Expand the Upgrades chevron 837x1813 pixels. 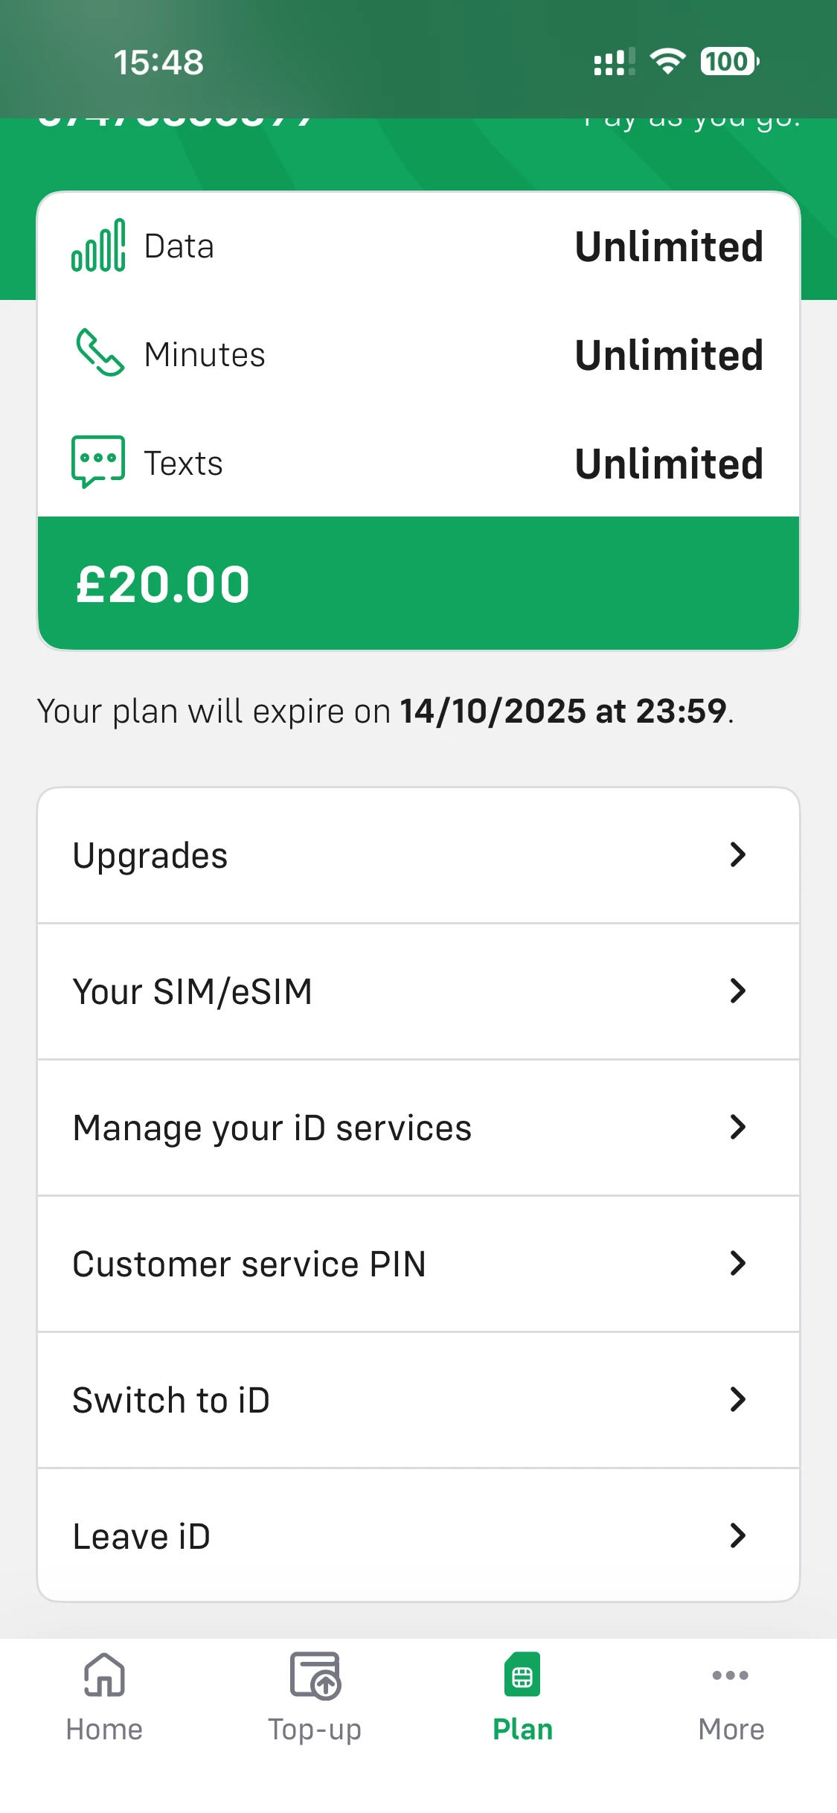point(737,855)
